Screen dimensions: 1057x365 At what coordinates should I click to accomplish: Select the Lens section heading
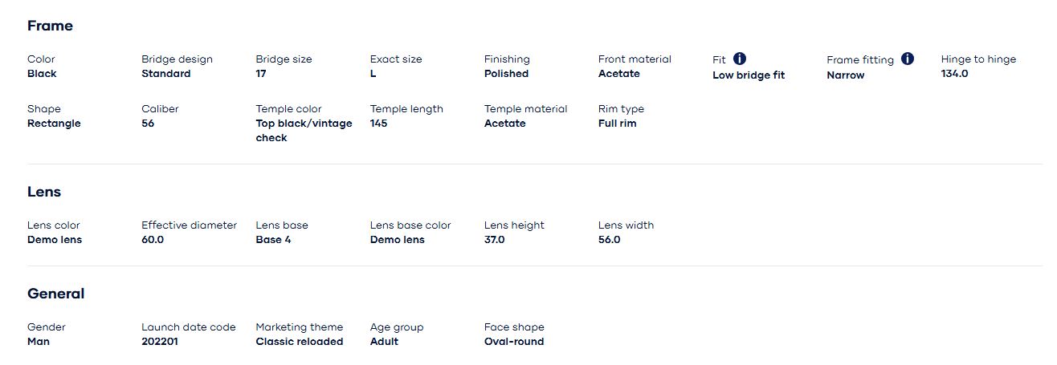click(x=44, y=192)
